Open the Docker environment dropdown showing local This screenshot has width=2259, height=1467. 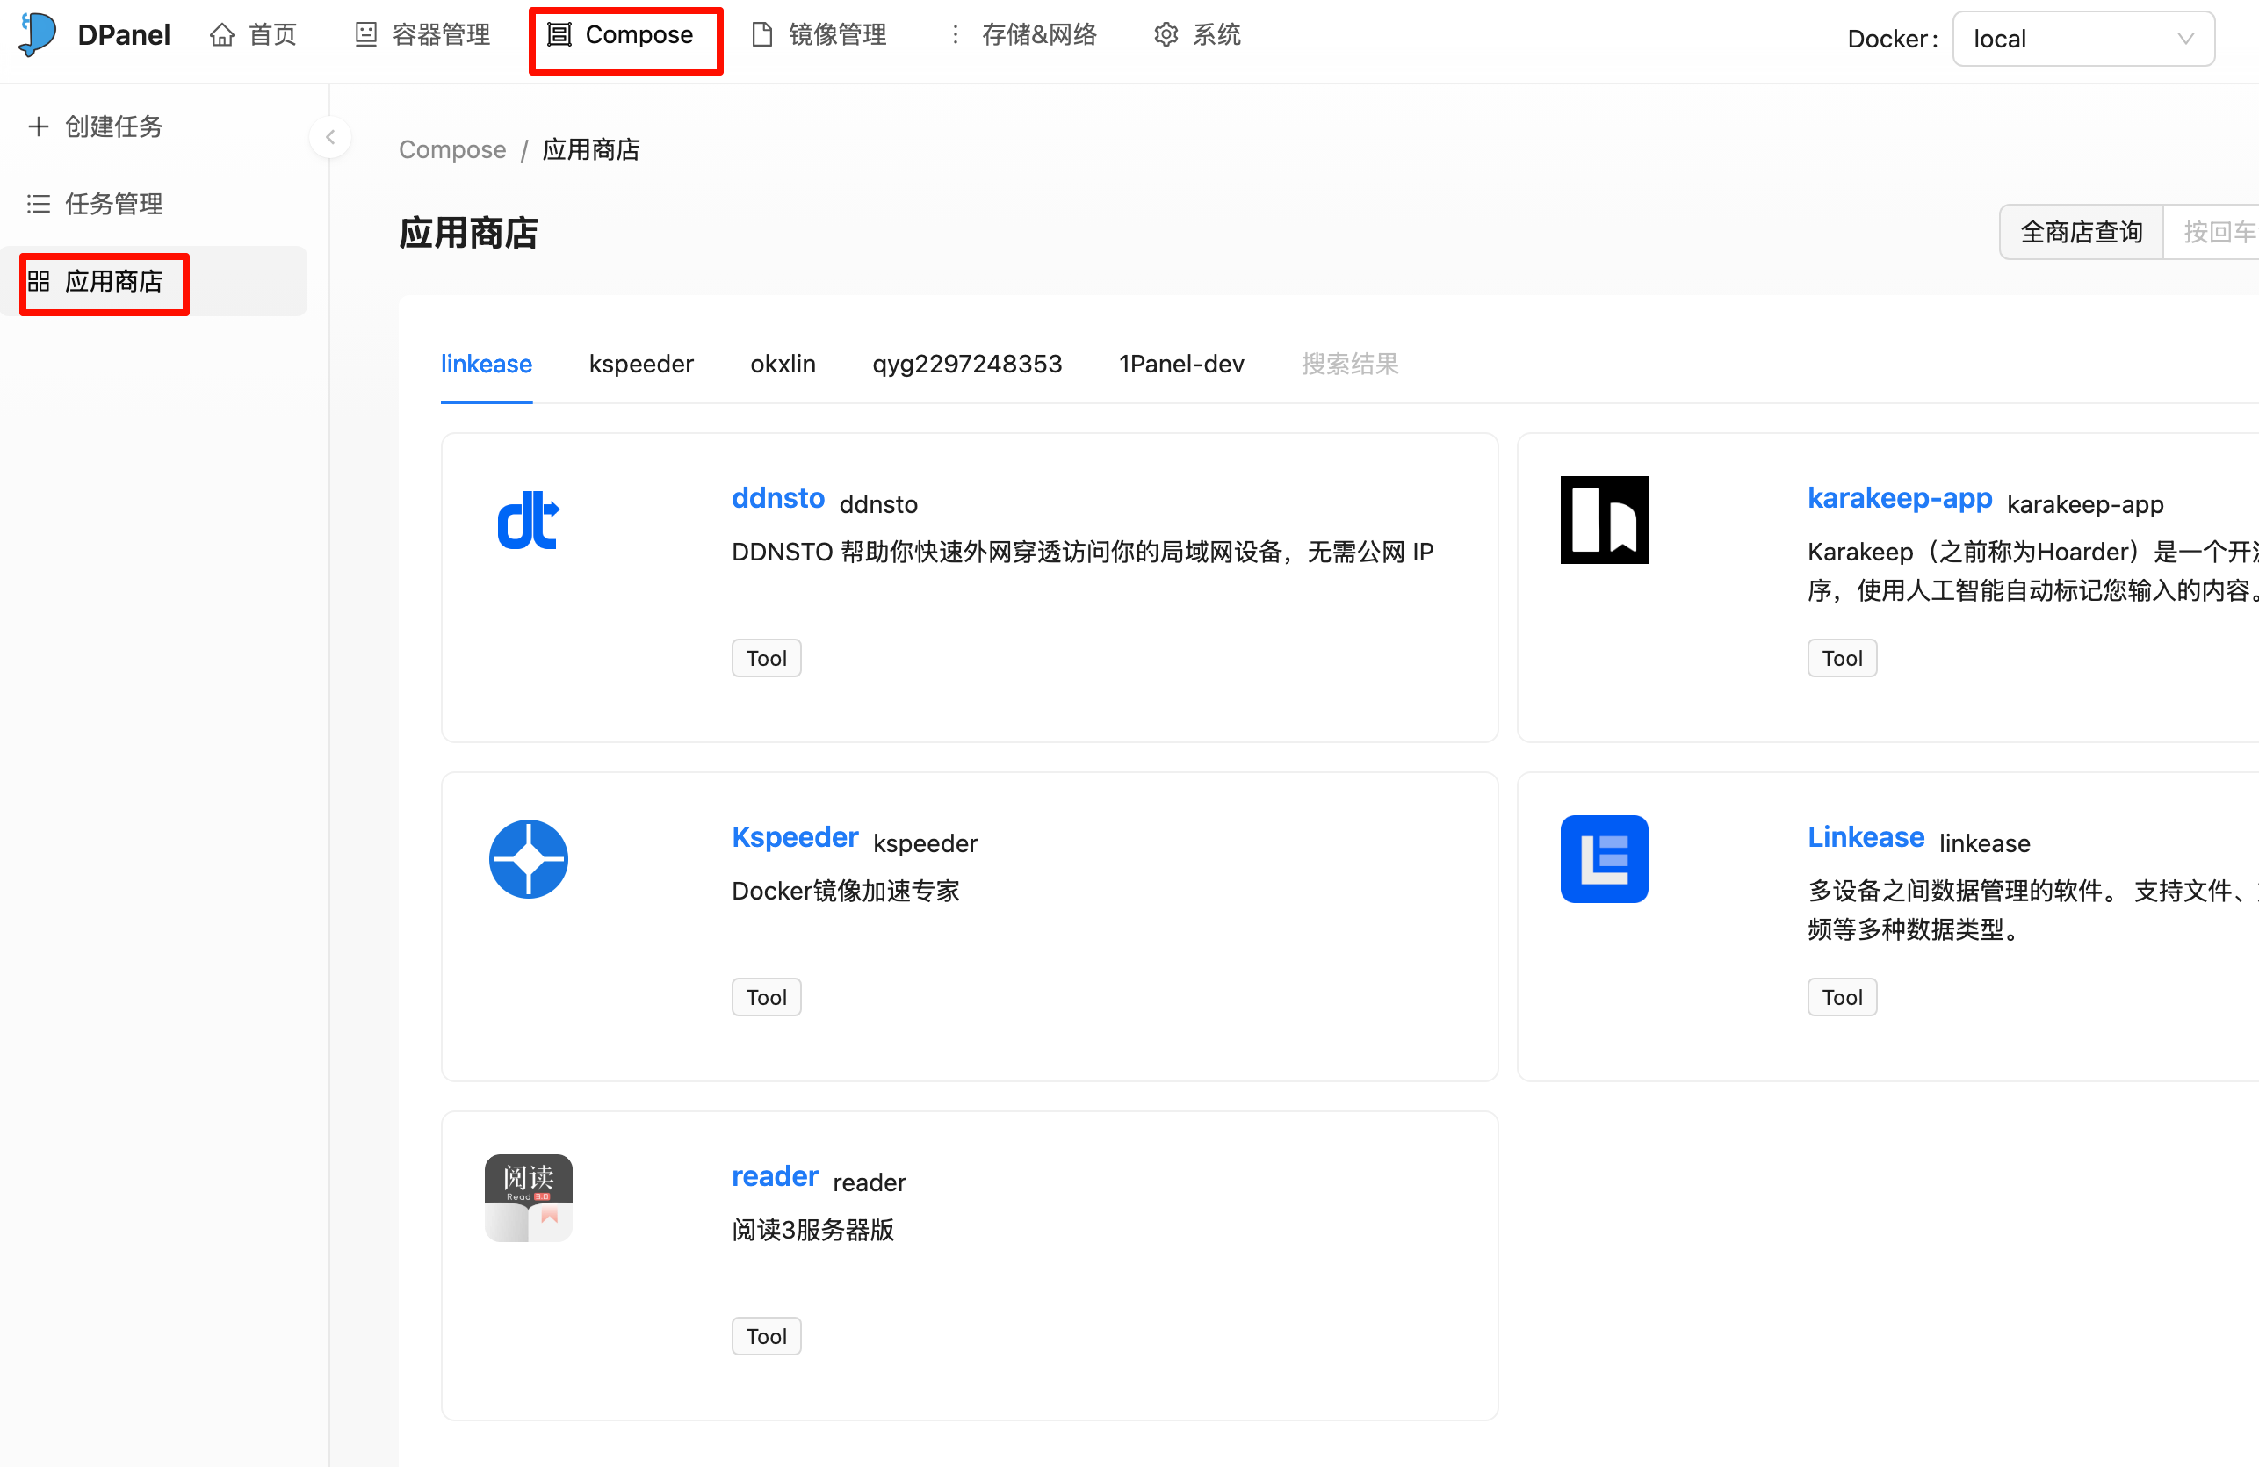[x=2083, y=39]
